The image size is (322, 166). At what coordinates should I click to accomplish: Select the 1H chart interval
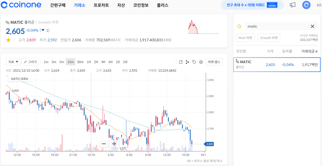tap(89, 62)
